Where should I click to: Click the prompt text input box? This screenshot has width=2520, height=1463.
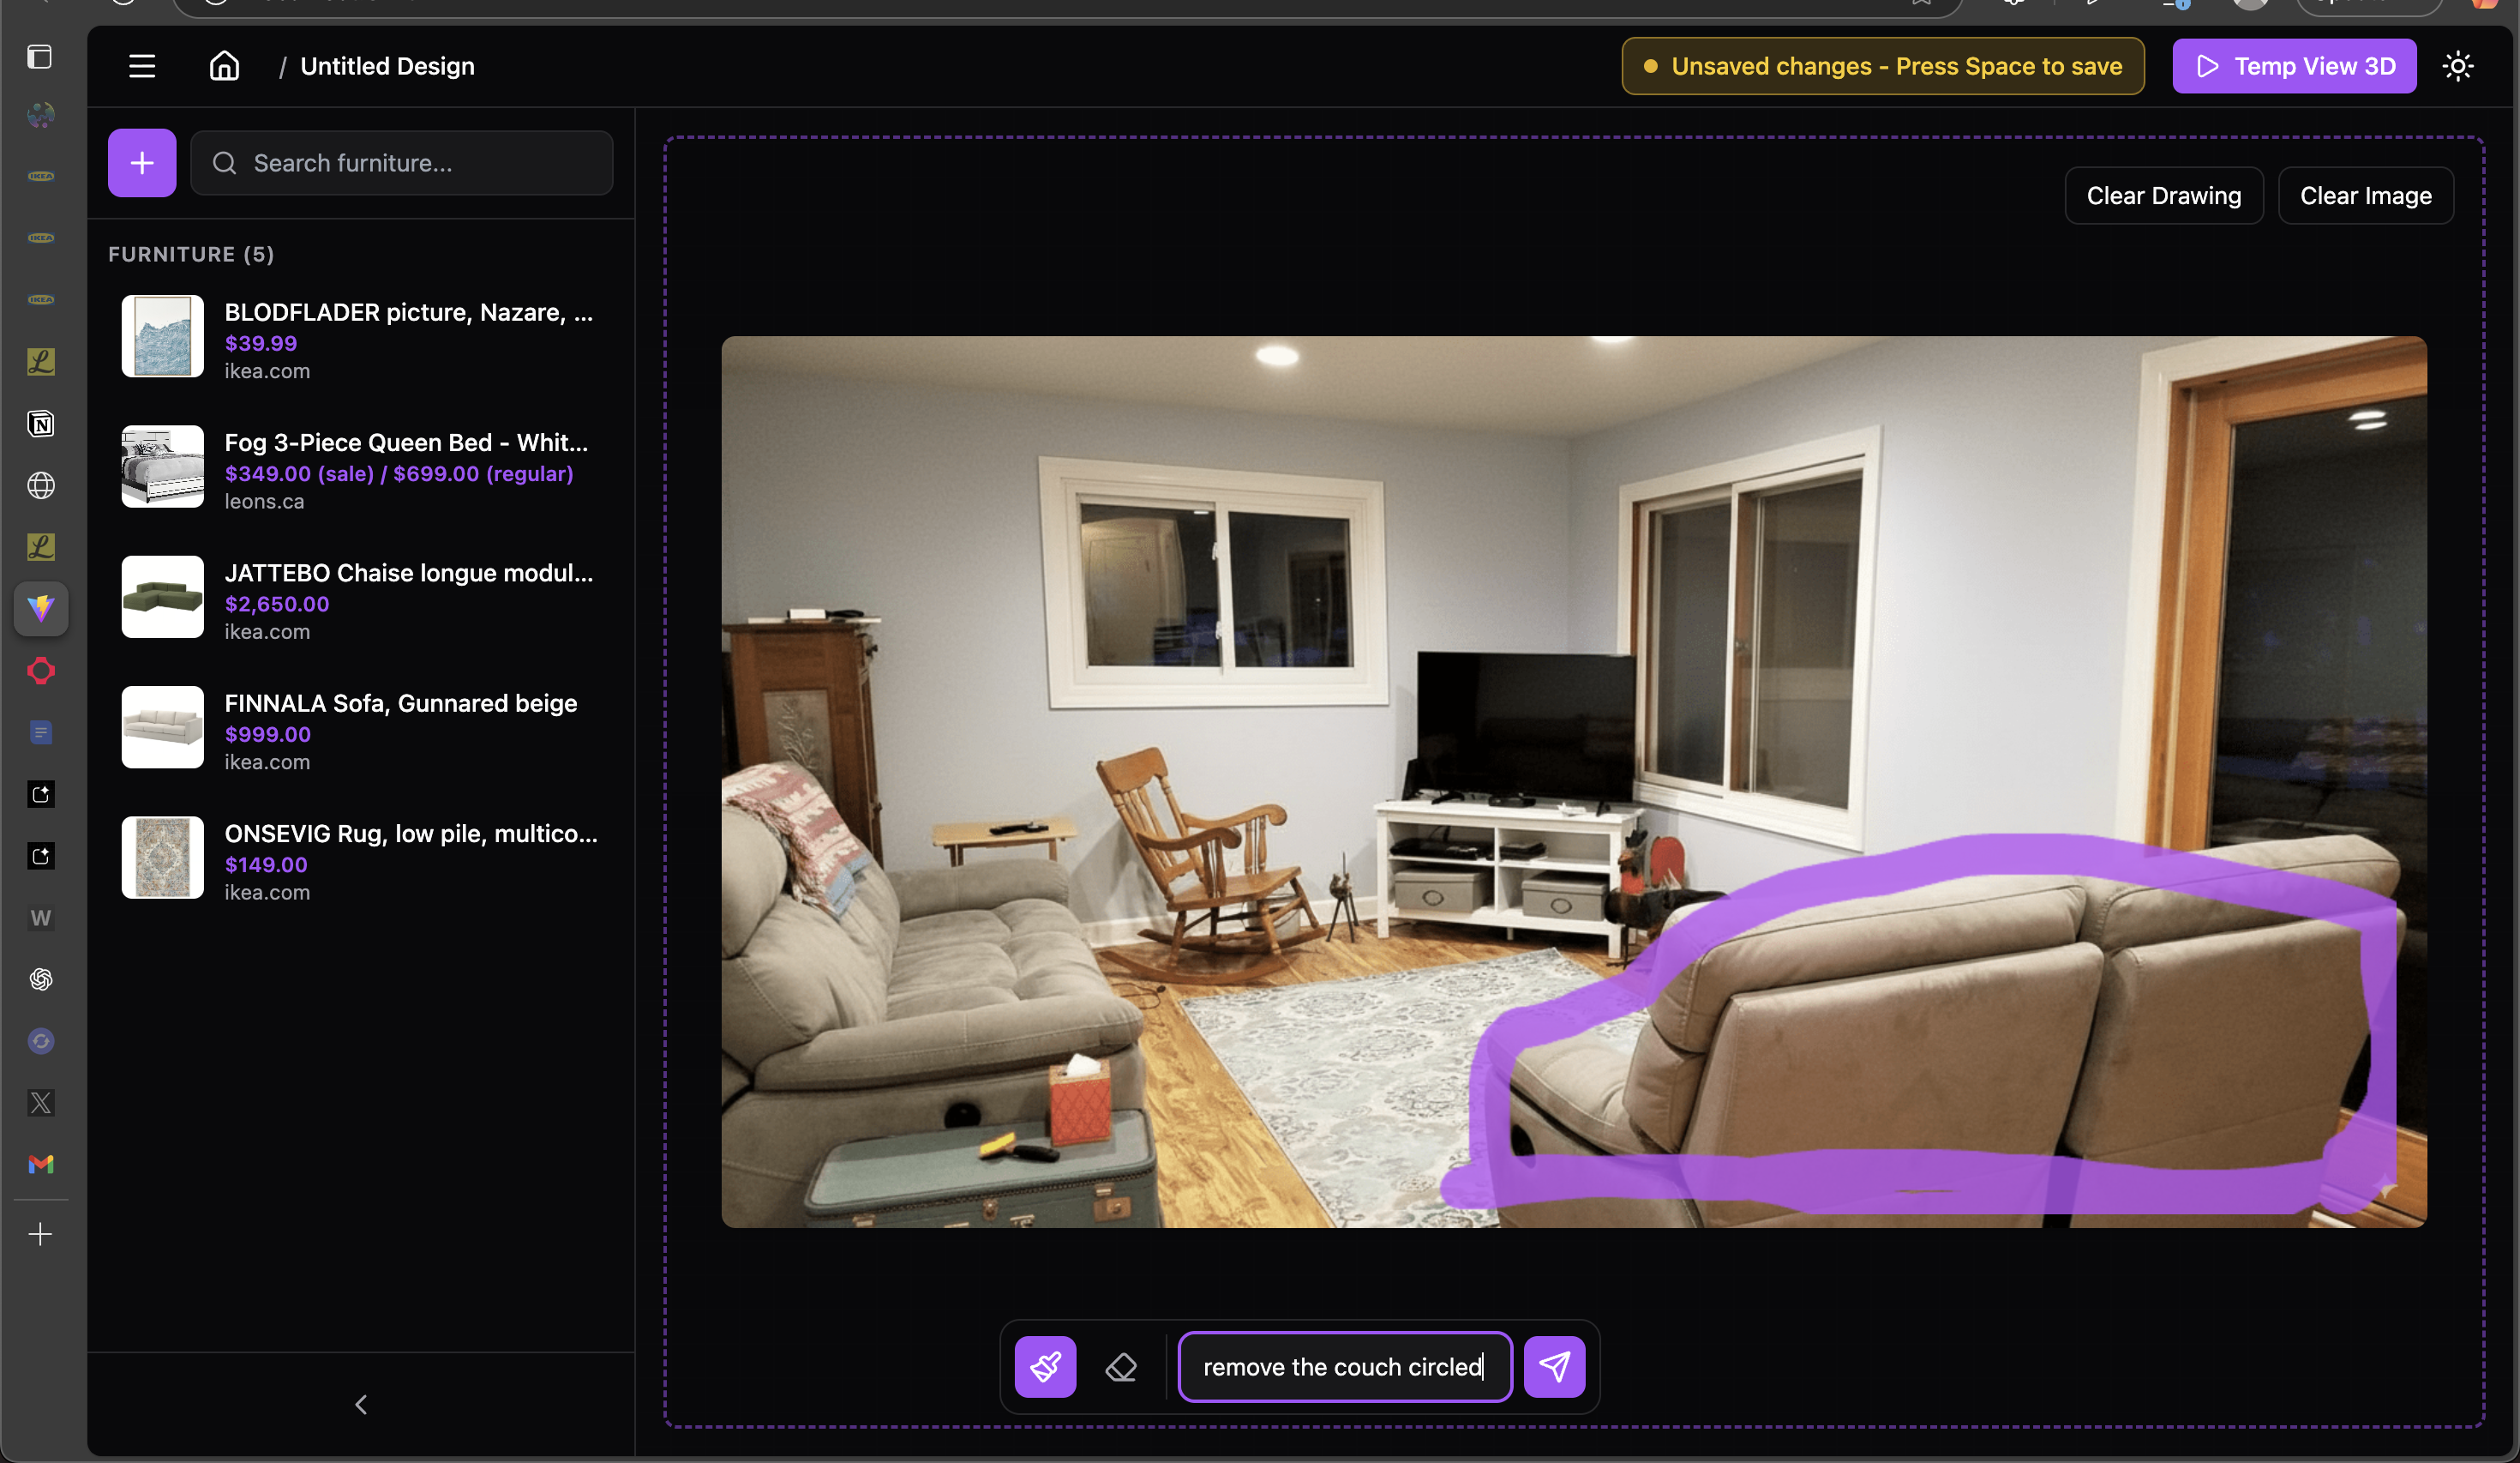point(1343,1367)
